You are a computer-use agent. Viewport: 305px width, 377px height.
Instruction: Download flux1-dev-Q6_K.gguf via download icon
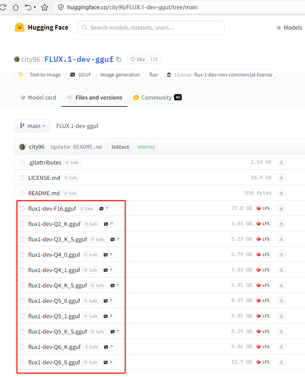pos(282,347)
